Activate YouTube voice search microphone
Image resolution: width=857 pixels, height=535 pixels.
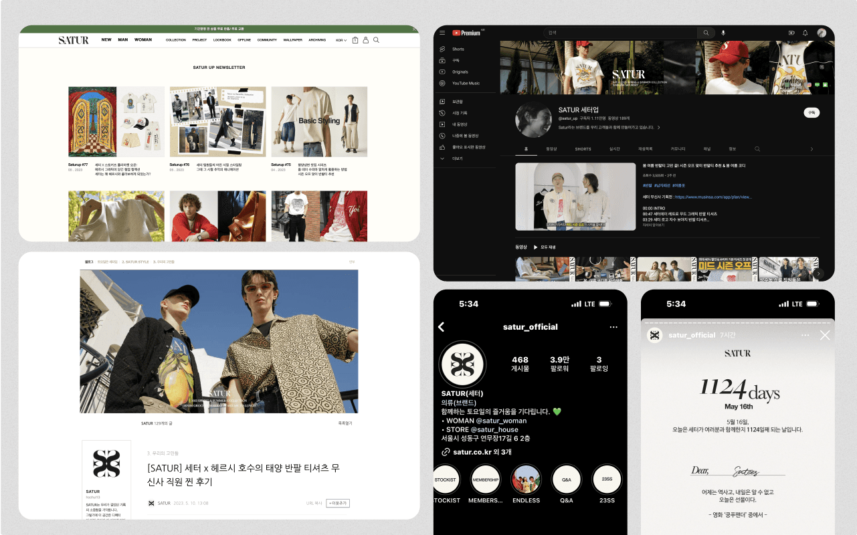(x=723, y=33)
